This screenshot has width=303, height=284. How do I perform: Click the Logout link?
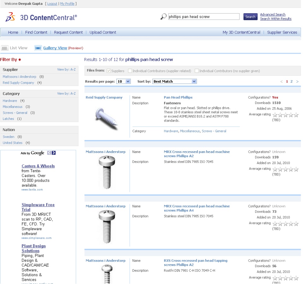coord(52,4)
